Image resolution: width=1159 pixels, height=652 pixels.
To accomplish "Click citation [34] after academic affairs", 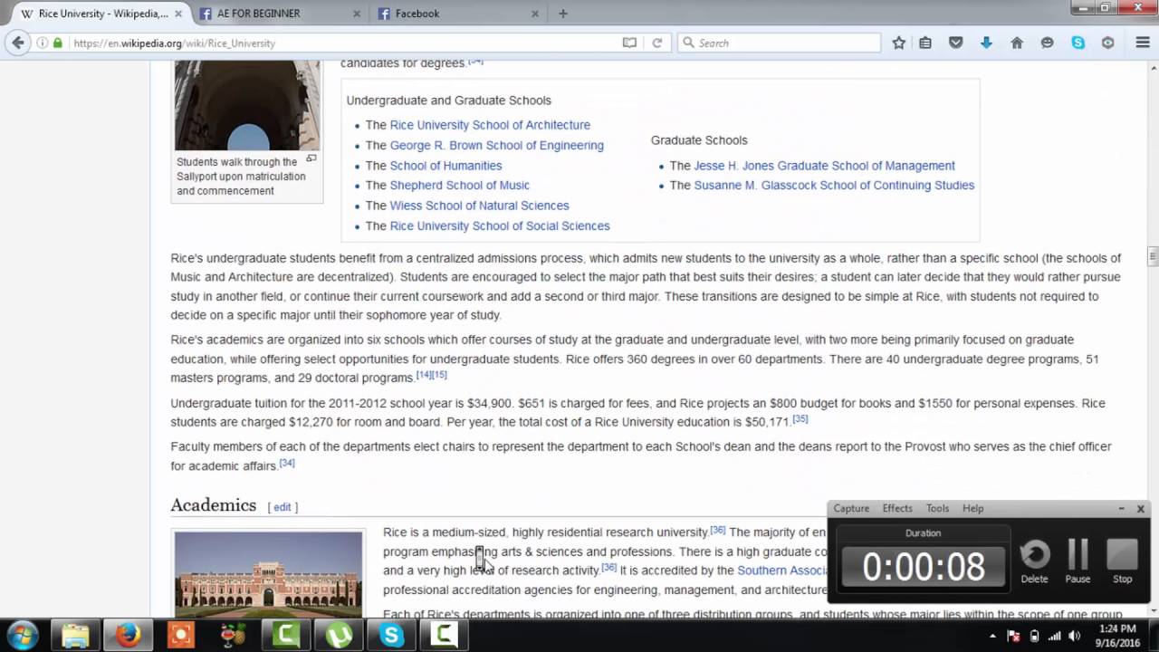I will (x=287, y=463).
